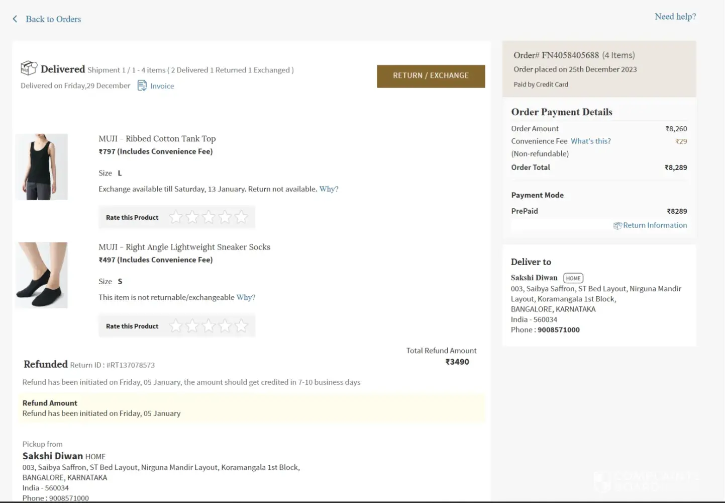The width and height of the screenshot is (725, 503).
Task: Rate the Sneaker Socks three stars
Action: (209, 326)
